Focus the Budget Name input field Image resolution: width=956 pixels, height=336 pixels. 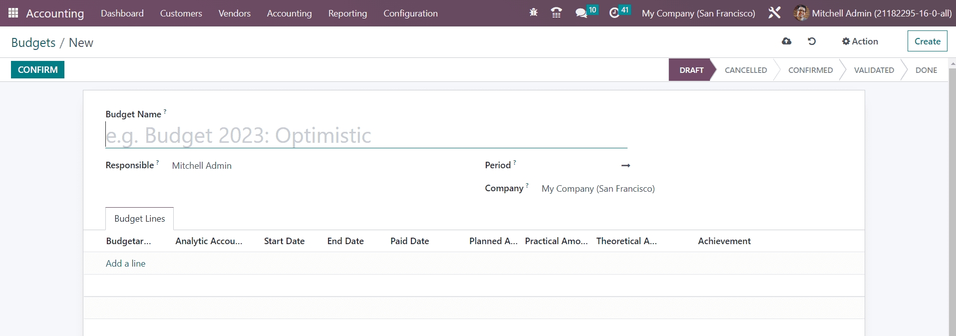pos(365,136)
